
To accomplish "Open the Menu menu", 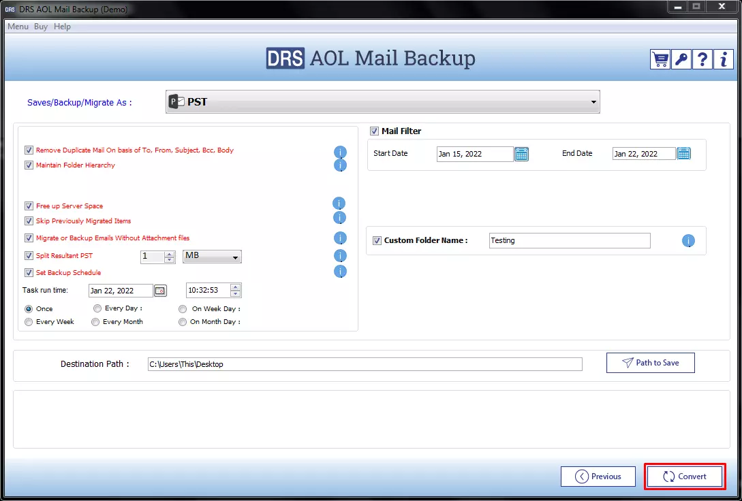I will [x=18, y=27].
